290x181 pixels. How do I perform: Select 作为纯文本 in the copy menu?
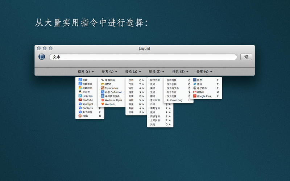173,88
